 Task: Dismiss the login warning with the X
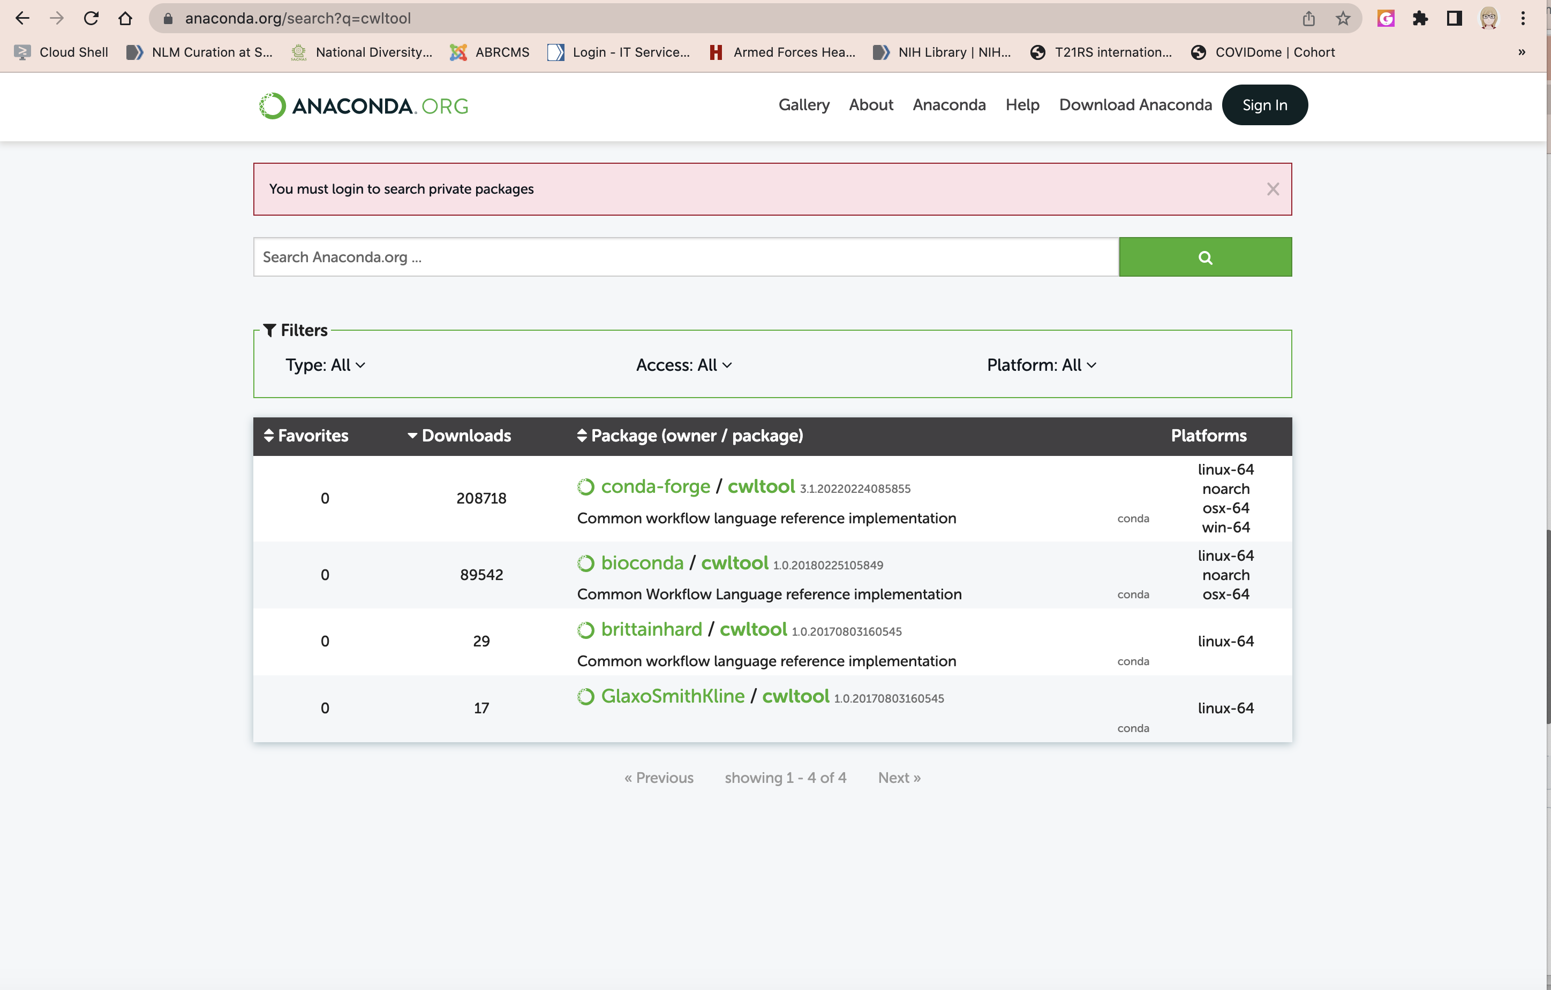tap(1273, 188)
